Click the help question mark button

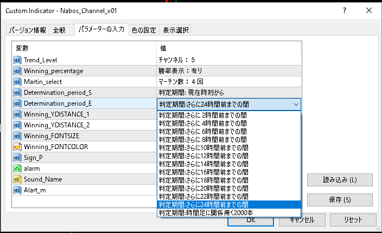point(344,10)
